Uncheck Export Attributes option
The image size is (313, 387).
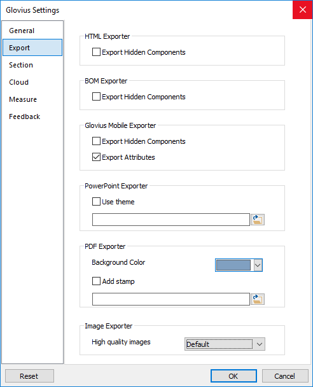[96, 157]
